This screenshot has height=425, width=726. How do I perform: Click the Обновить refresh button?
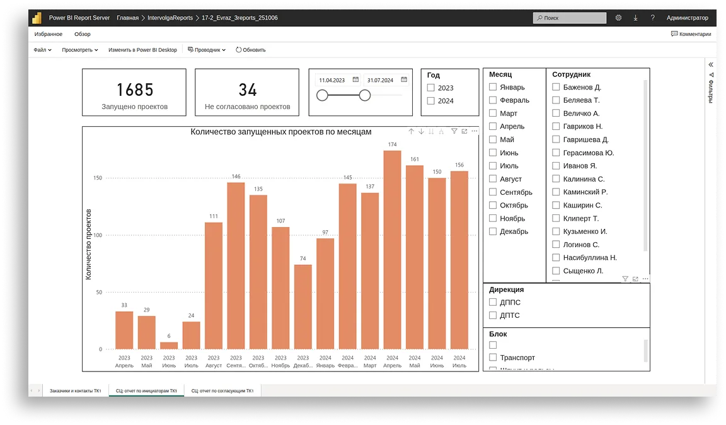(251, 50)
